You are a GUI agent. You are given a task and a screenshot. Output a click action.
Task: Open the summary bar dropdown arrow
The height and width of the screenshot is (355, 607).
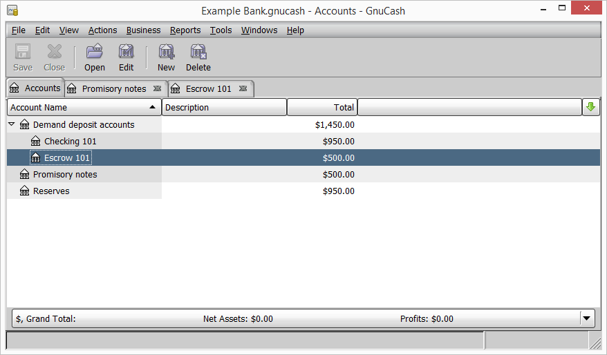pos(587,318)
